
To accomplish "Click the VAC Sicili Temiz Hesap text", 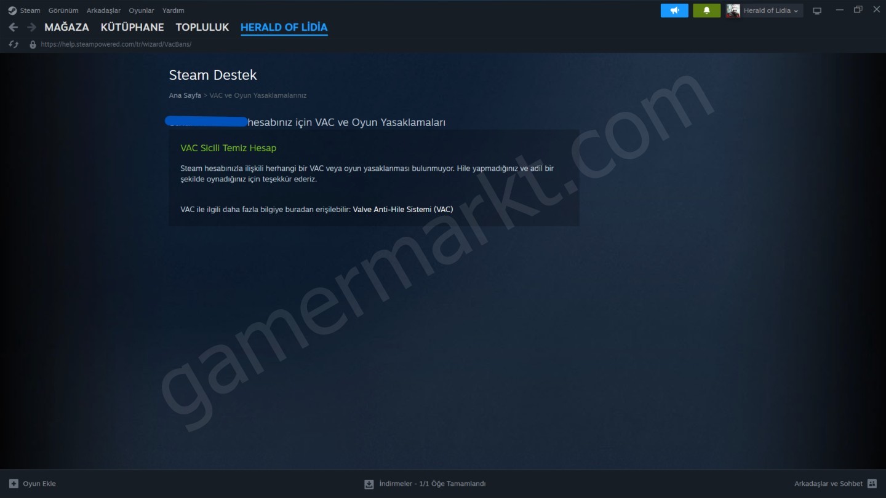I will point(228,148).
